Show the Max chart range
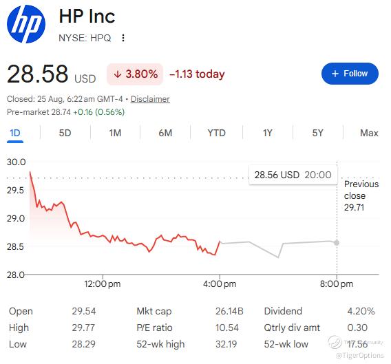391x364 pixels. [369, 133]
